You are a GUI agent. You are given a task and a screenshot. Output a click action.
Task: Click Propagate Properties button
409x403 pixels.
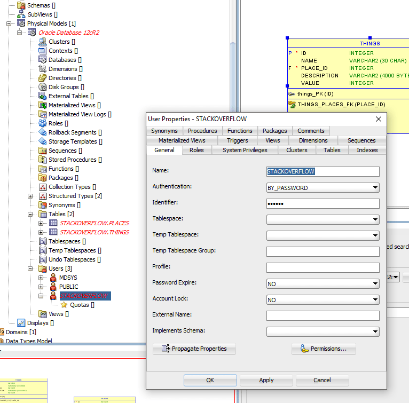(x=194, y=349)
